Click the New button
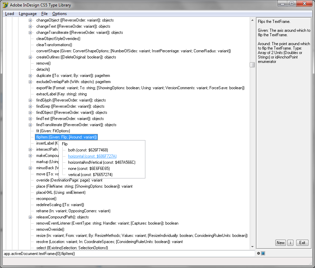This screenshot has width=315, height=268. click(x=280, y=243)
